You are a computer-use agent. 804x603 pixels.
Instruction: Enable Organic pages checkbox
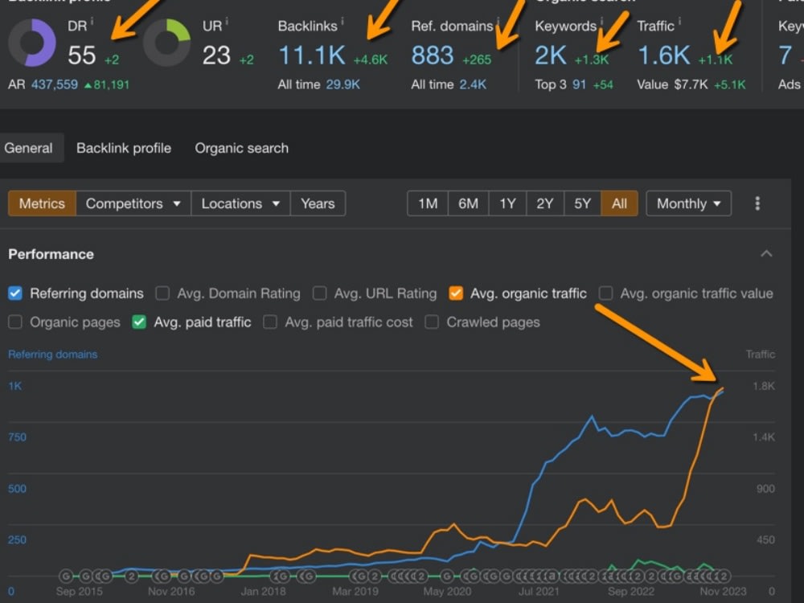point(15,322)
